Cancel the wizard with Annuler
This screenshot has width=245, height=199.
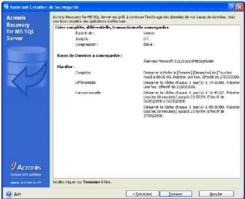[x=216, y=194]
